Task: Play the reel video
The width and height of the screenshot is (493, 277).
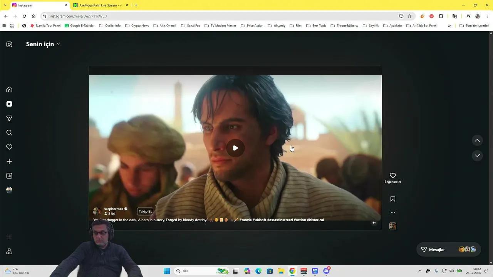Action: [x=235, y=148]
